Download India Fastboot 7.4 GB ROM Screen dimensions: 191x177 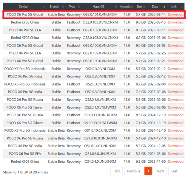click(175, 92)
